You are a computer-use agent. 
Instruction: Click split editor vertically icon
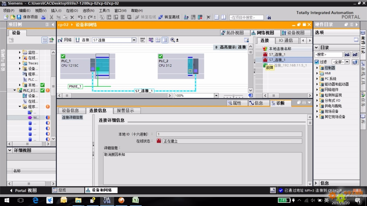(223, 17)
